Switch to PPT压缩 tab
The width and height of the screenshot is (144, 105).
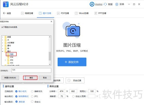coord(100,13)
